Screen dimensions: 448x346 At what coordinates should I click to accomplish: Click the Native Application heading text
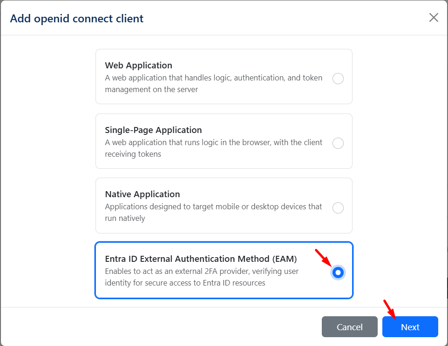coord(142,194)
